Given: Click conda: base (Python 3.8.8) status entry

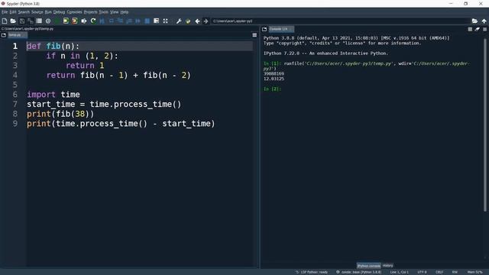Looking at the screenshot, I should 358,272.
